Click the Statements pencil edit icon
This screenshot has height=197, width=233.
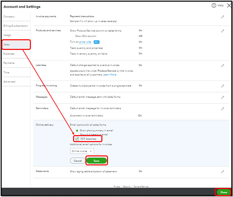point(222,172)
